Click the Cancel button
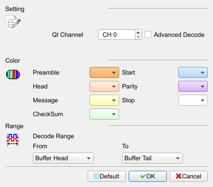 tap(189, 176)
